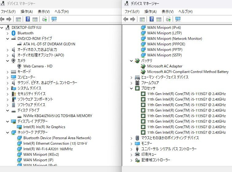Click the マウス pointing devices mouse icon

click(x=137, y=138)
